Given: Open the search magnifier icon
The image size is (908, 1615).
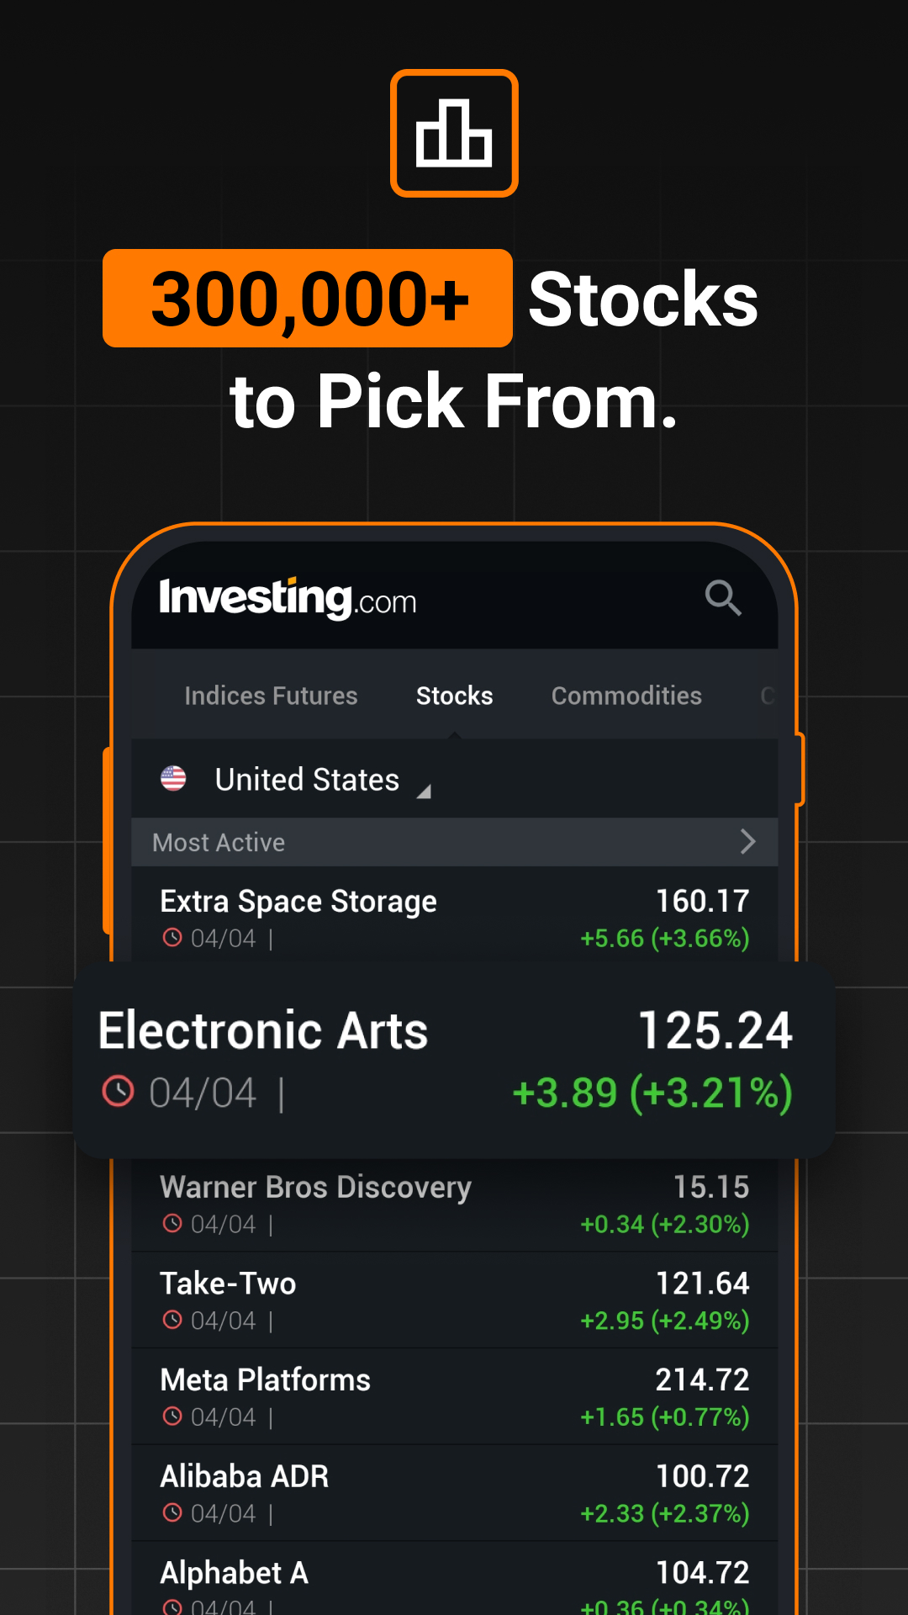Looking at the screenshot, I should [x=723, y=598].
